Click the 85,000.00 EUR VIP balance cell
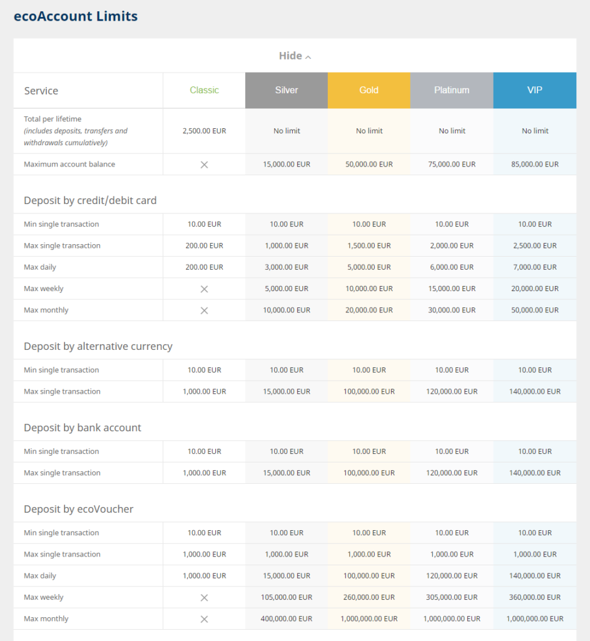The height and width of the screenshot is (641, 590). pyautogui.click(x=535, y=165)
